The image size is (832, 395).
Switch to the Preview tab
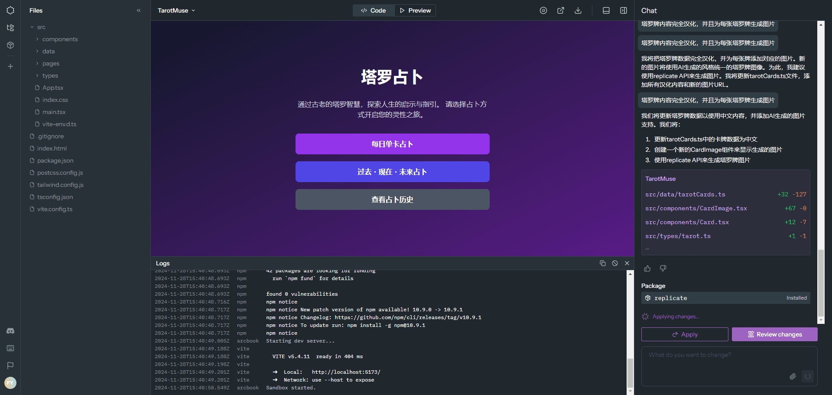(x=415, y=10)
